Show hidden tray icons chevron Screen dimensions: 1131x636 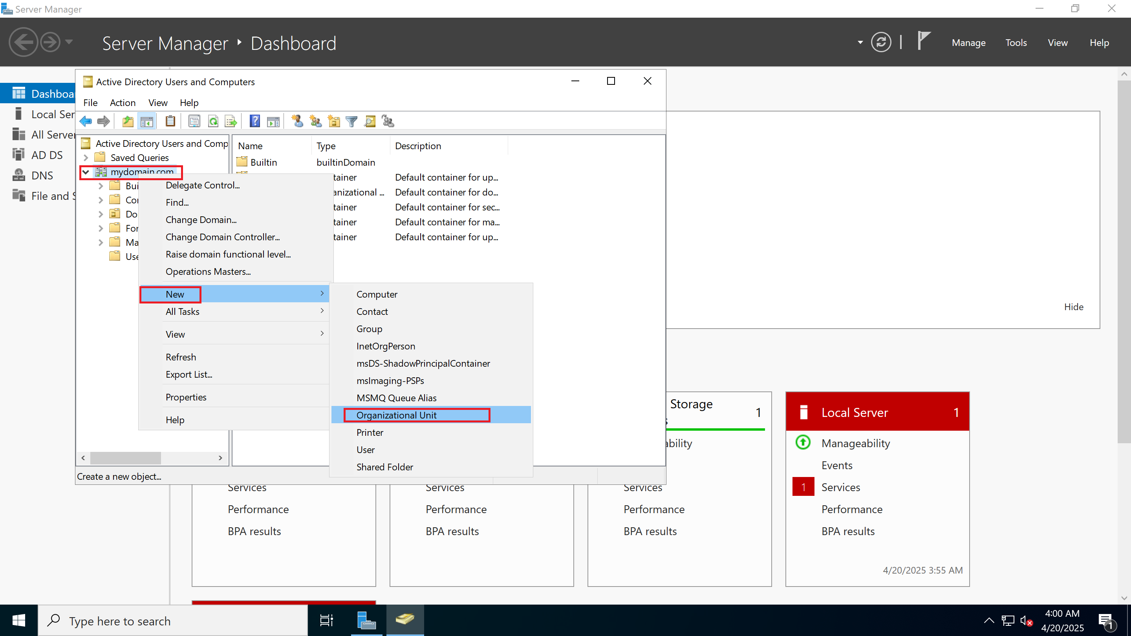point(989,621)
